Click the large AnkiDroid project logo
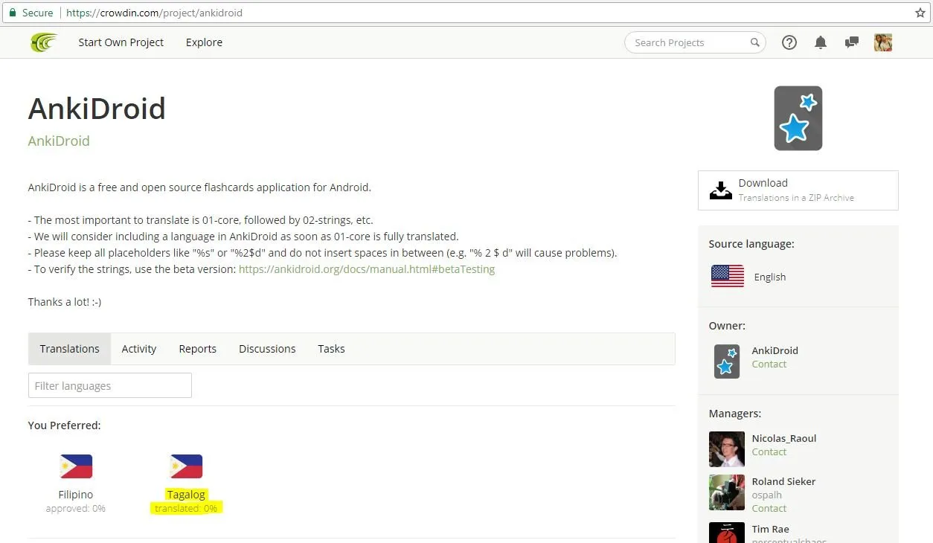Screen dimensions: 933x543 tap(798, 118)
